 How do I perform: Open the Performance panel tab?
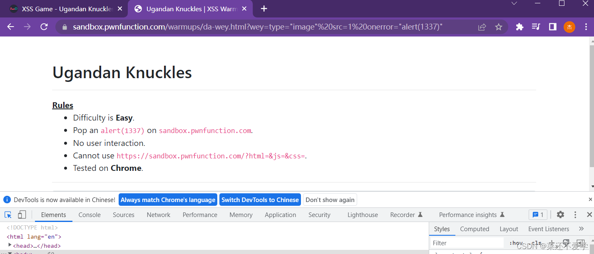200,215
